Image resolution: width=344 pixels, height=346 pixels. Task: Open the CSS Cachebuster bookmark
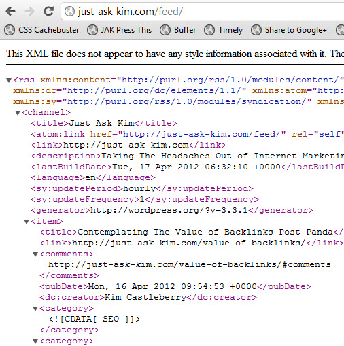point(42,30)
